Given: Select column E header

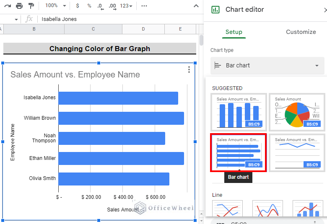Looking at the screenshot, I should coord(180,29).
